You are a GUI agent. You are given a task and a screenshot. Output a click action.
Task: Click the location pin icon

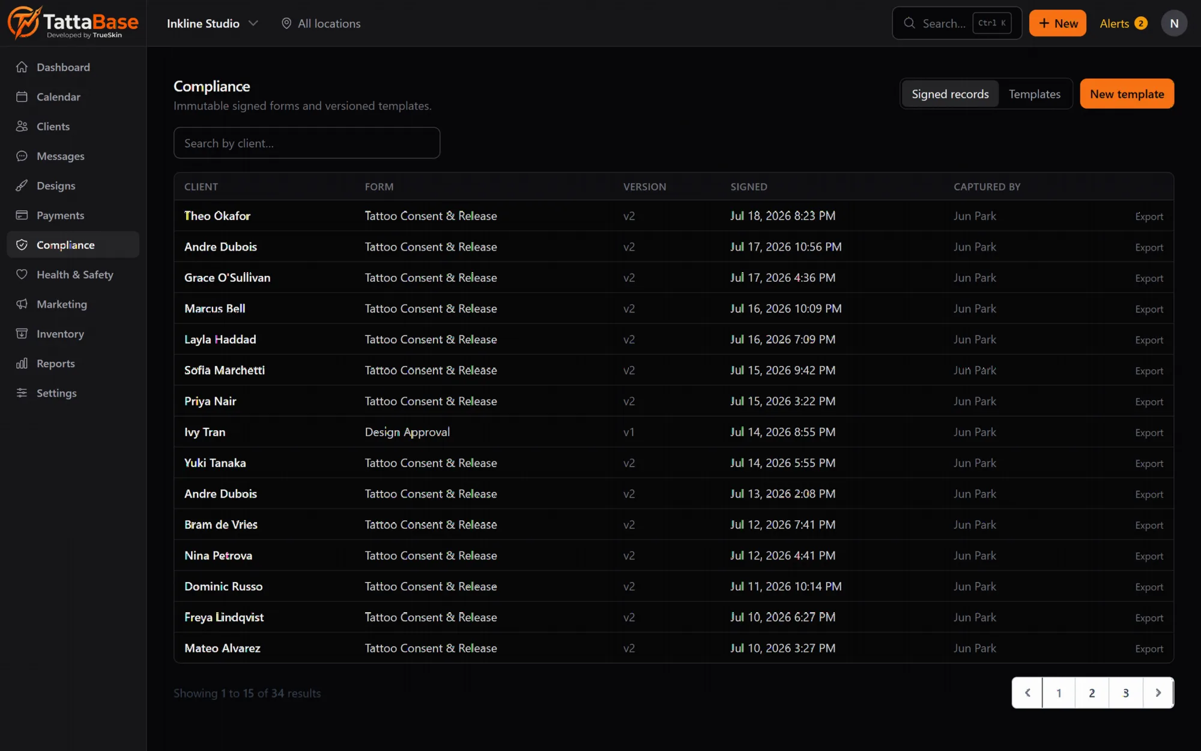pyautogui.click(x=286, y=23)
